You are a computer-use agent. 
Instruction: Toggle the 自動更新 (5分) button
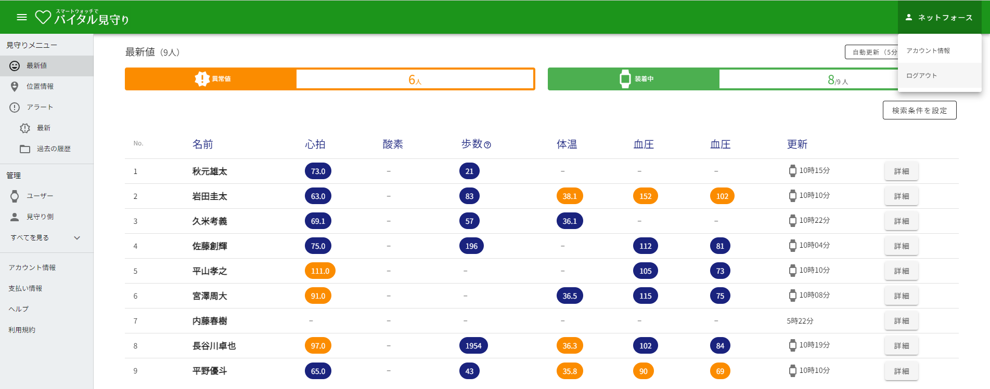click(872, 52)
